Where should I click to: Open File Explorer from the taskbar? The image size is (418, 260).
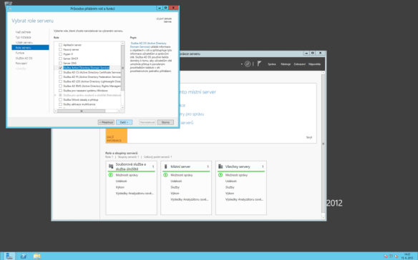(37, 256)
